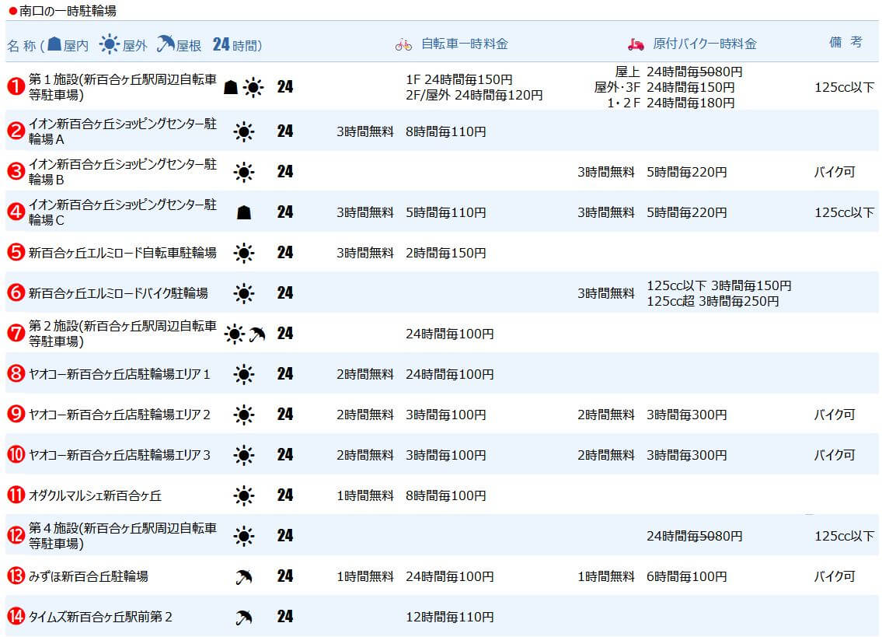The height and width of the screenshot is (637, 882).
Task: Click 原付バイク一時料金 column header
Action: point(705,44)
